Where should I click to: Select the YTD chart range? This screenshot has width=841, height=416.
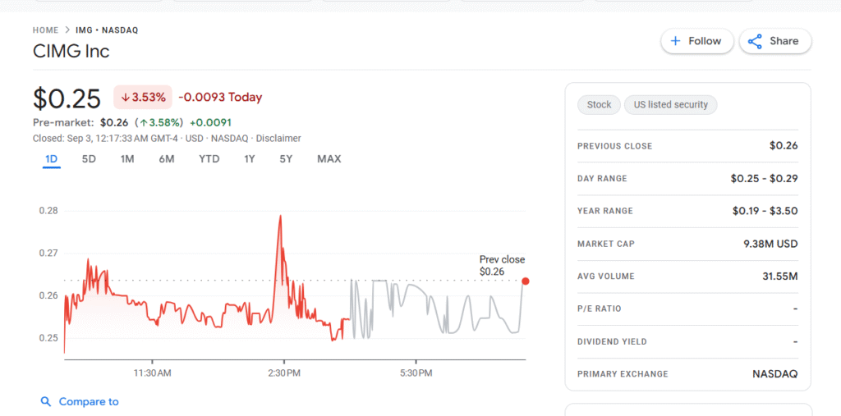[x=209, y=159]
